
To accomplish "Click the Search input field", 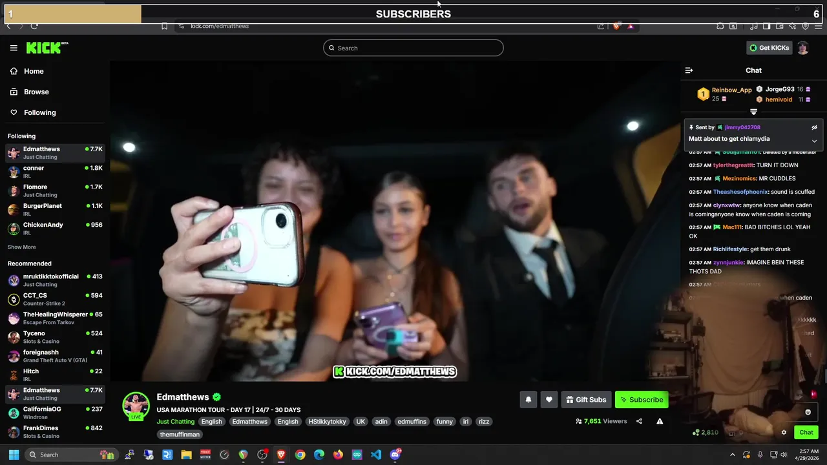I will (x=413, y=48).
